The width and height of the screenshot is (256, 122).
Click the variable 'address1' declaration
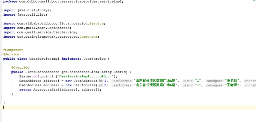click(x=51, y=81)
